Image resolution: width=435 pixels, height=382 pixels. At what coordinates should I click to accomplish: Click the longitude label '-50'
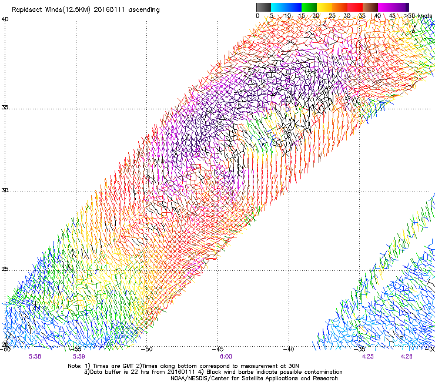(x=146, y=349)
